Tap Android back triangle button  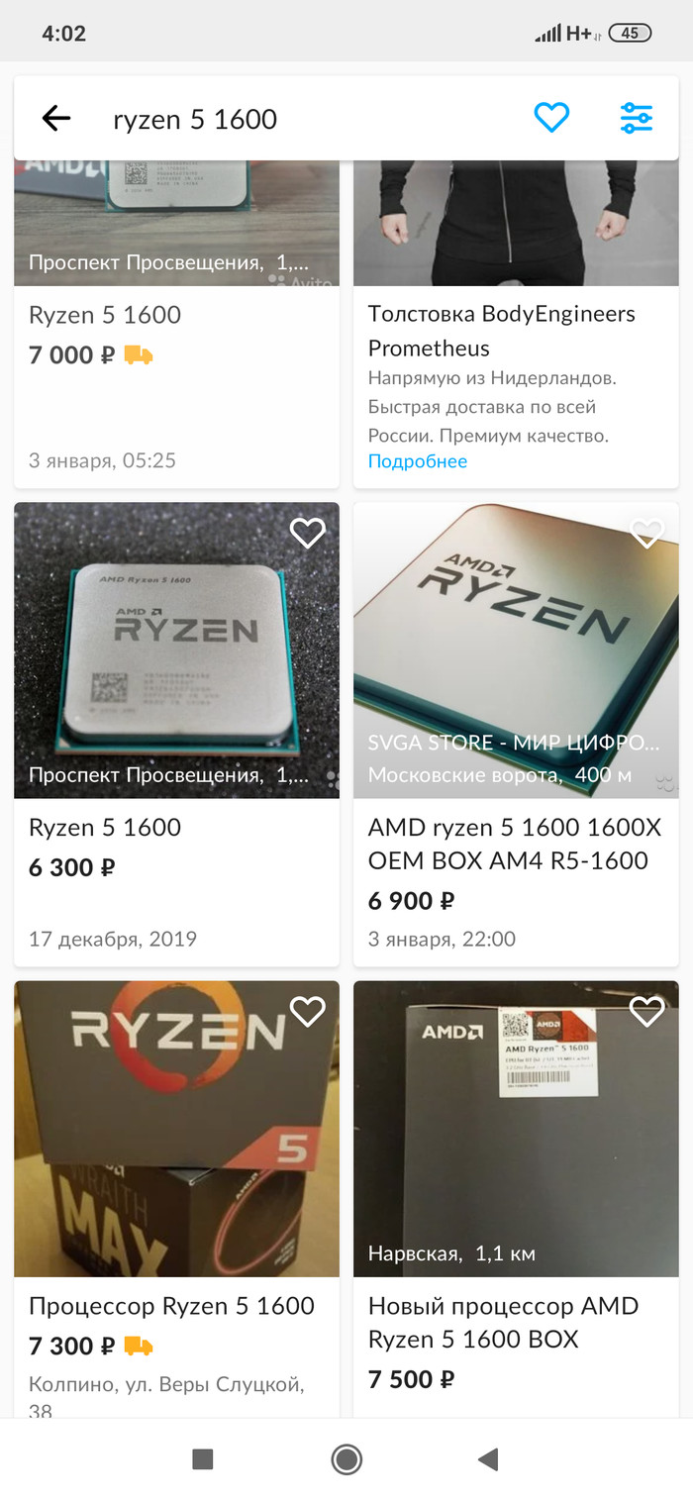487,1458
